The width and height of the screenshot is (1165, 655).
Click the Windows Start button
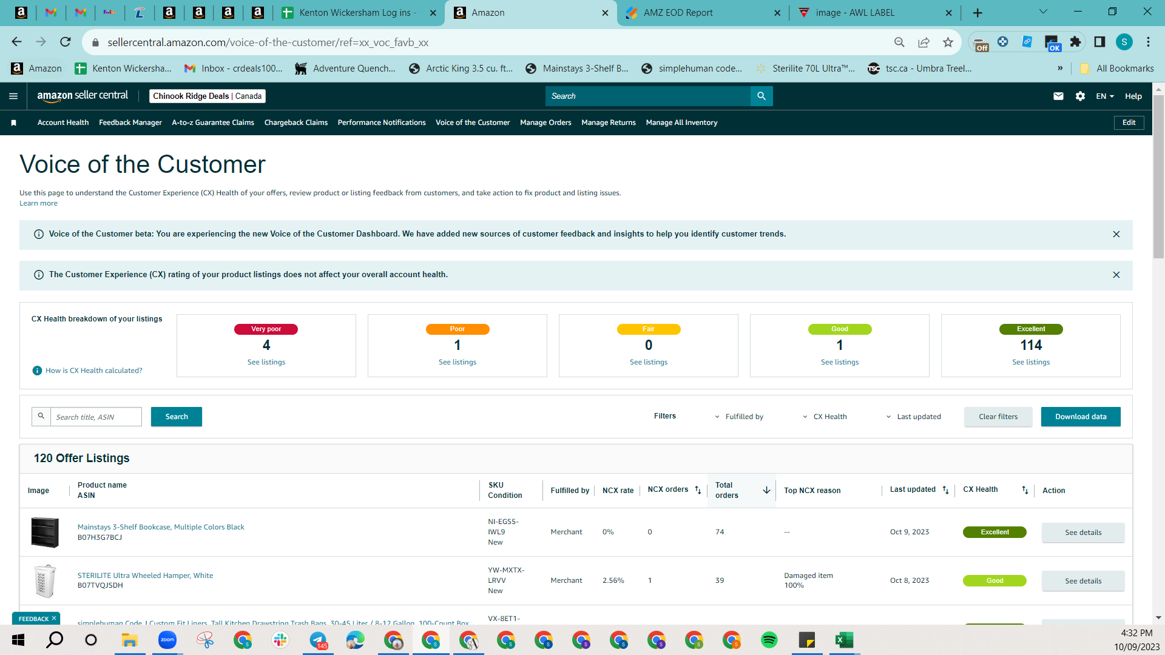click(x=18, y=640)
